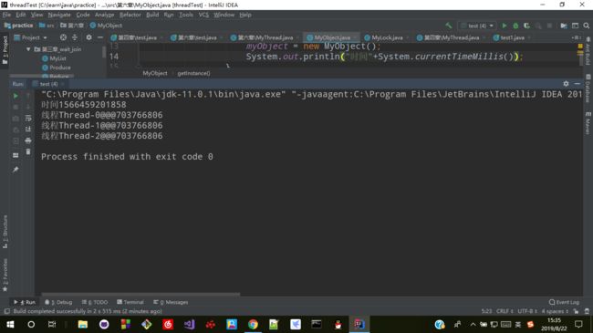The height and width of the screenshot is (333, 593).
Task: Open Run panel settings gear
Action: [566, 84]
